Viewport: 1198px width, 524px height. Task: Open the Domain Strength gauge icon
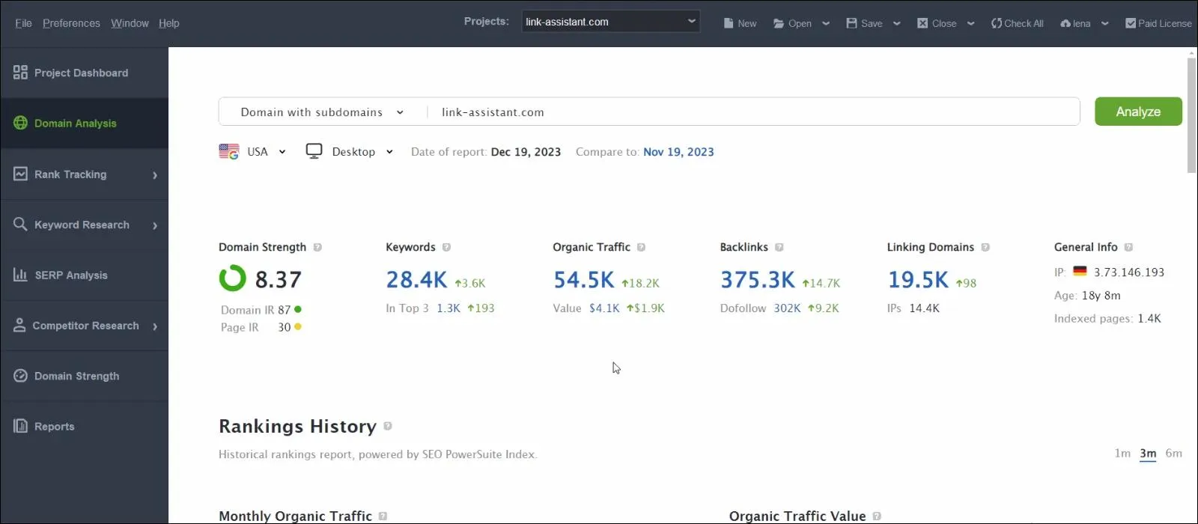click(x=20, y=376)
